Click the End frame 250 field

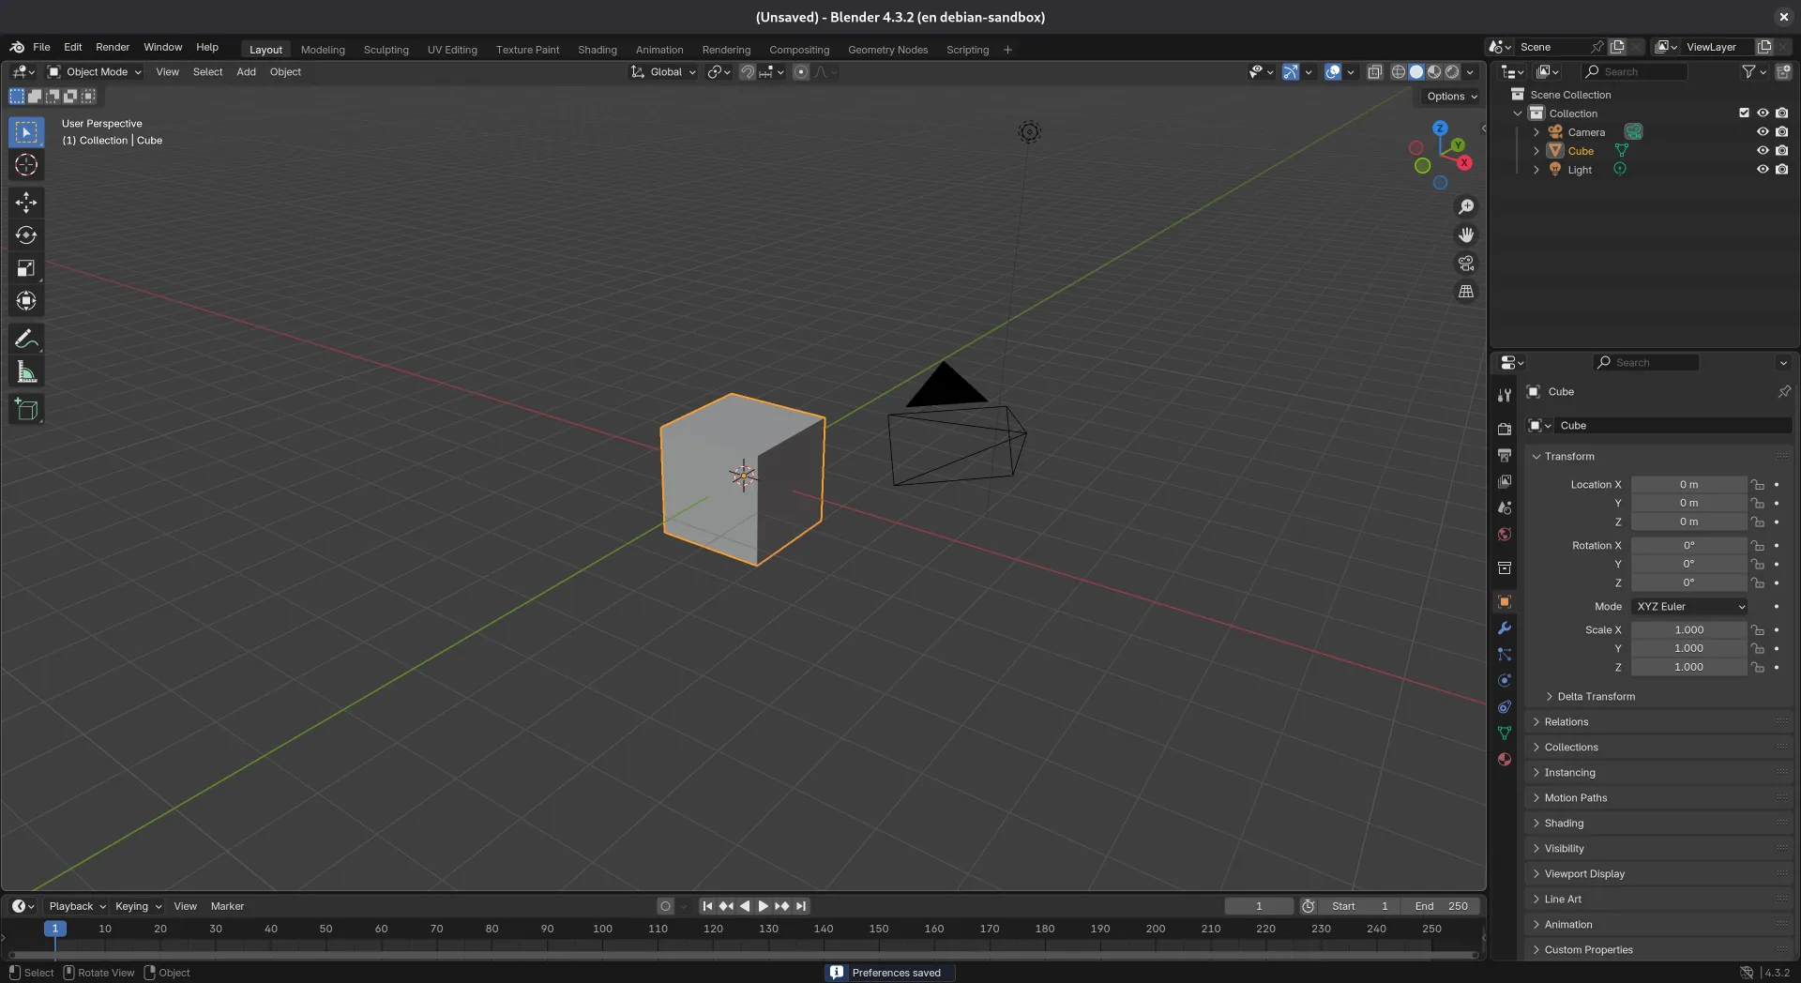click(1441, 906)
